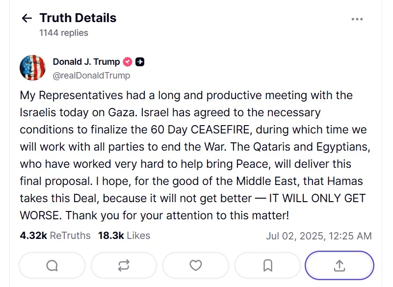Click the 18.3k likes number
Screen dimensions: 393x287
(x=111, y=235)
